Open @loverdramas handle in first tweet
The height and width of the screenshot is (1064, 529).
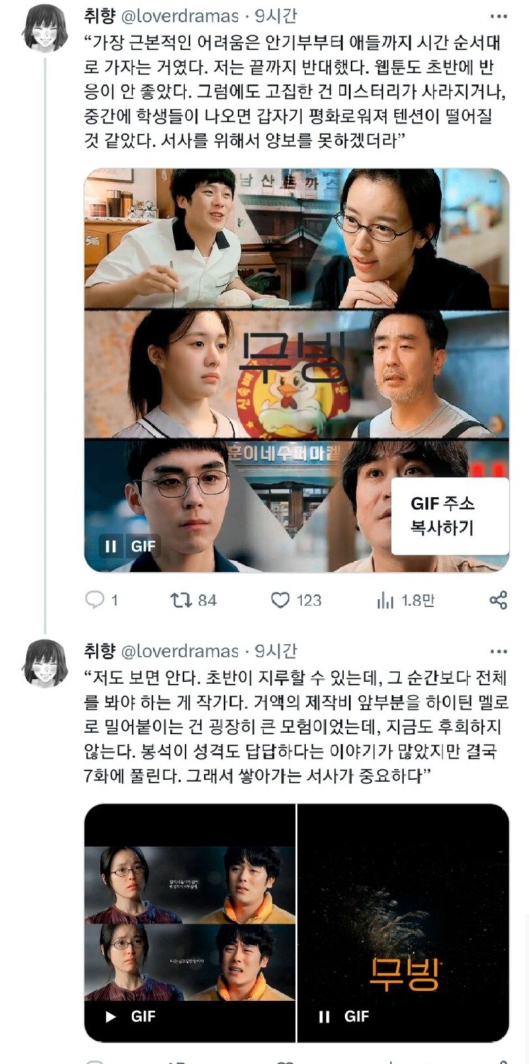[179, 16]
